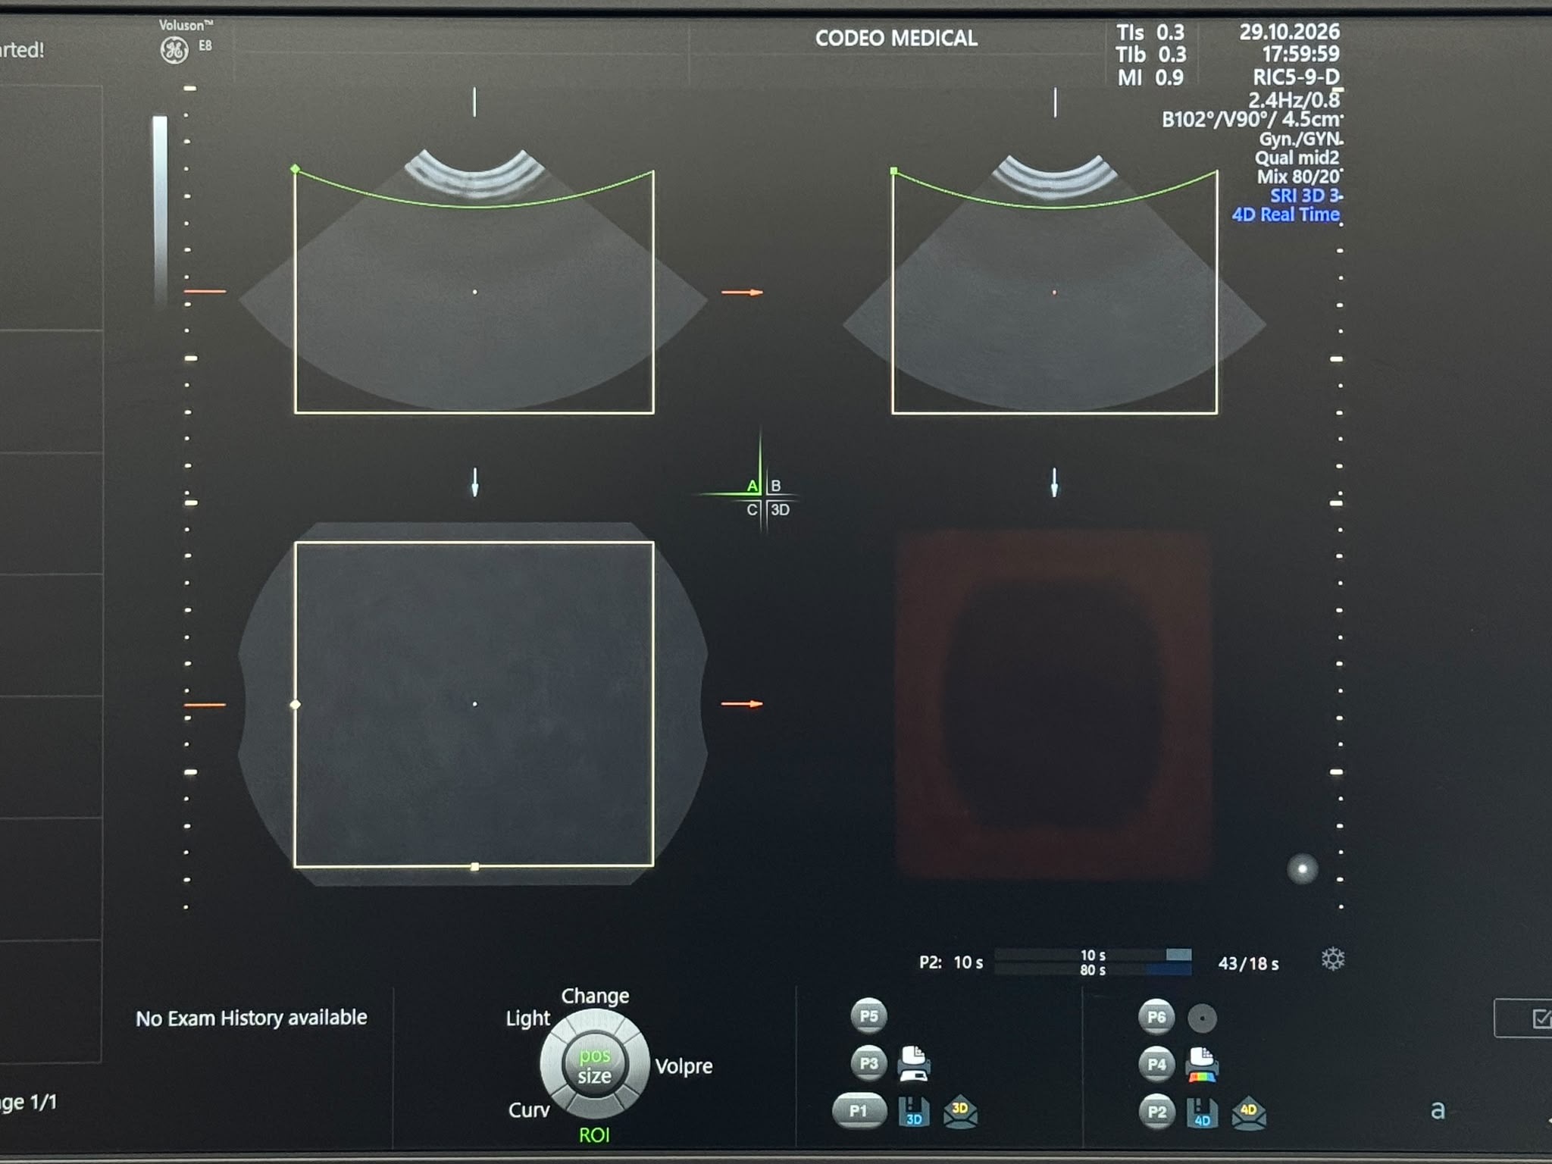Select the A quadrant reference plane
1552x1164 pixels.
point(753,486)
